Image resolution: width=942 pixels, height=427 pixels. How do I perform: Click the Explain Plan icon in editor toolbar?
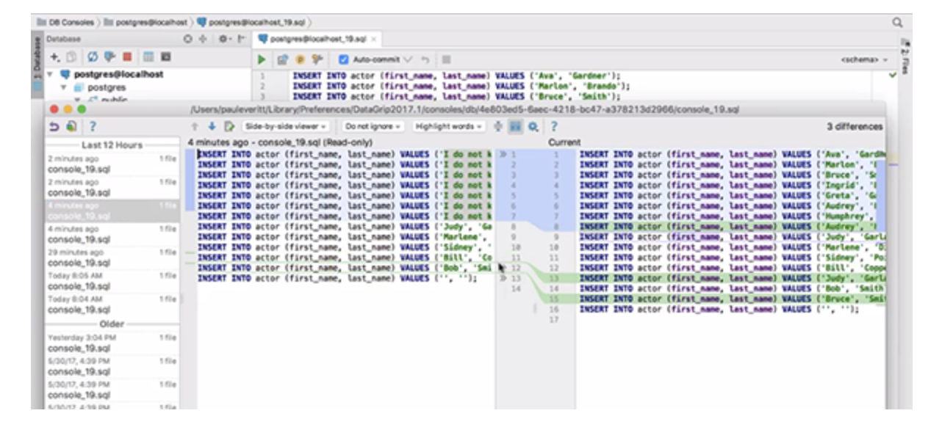point(283,59)
